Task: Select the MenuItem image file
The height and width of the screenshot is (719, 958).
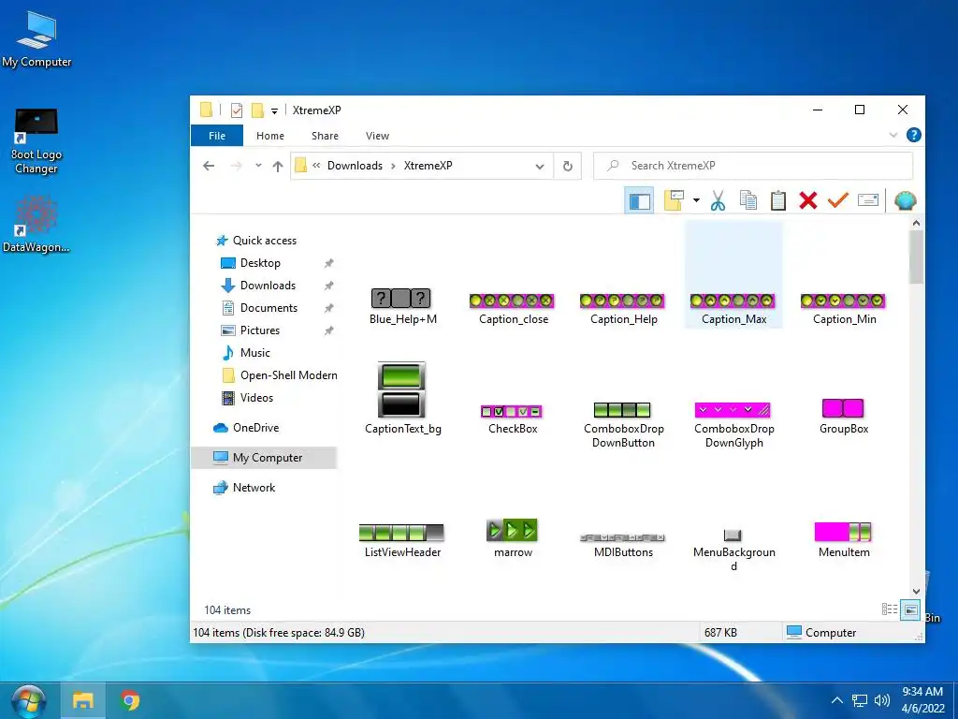Action: 844,540
